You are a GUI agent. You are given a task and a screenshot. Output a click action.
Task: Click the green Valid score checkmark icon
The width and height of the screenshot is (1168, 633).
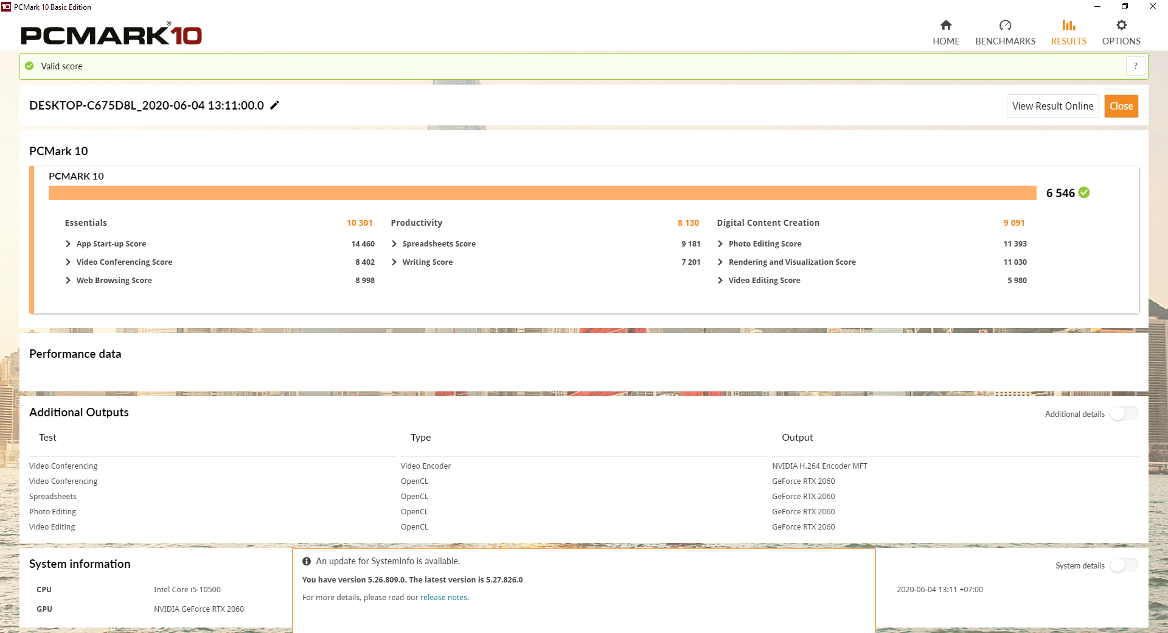(29, 66)
